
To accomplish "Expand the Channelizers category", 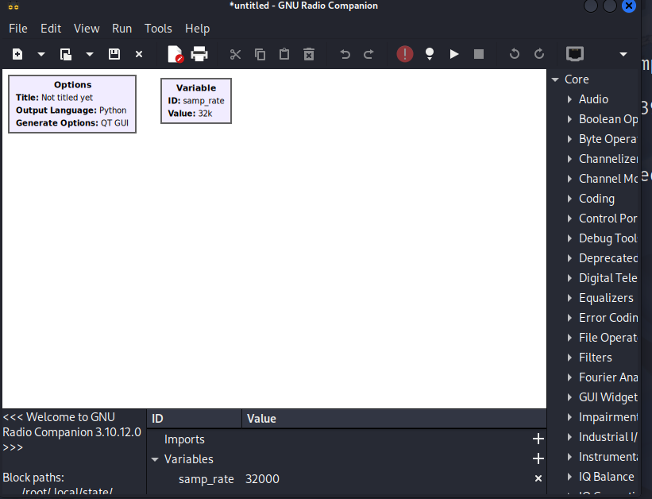I will [569, 159].
